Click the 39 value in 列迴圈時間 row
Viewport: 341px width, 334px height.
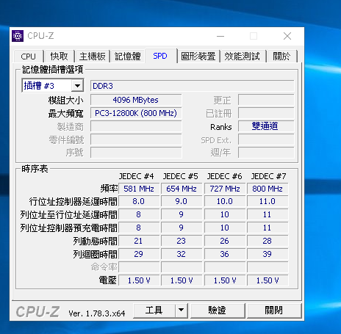click(268, 254)
